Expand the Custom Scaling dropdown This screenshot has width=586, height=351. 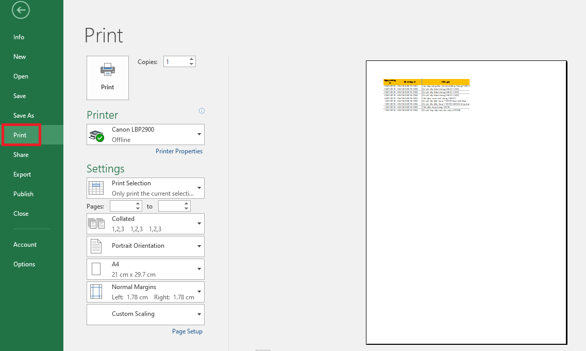click(199, 314)
